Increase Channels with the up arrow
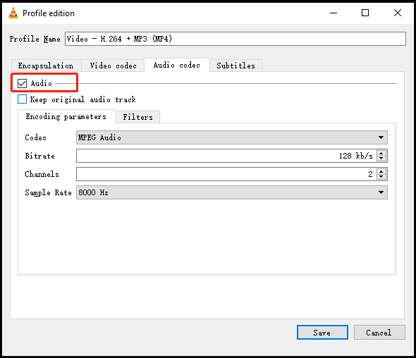This screenshot has height=358, width=416. 381,171
